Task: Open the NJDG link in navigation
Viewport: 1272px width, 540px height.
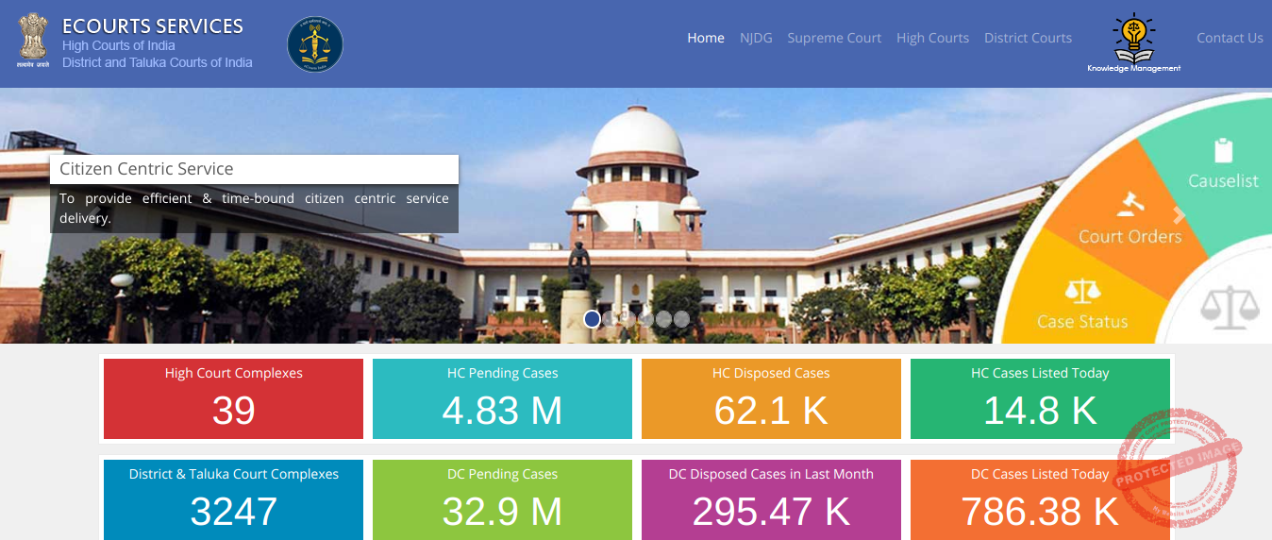Action: tap(756, 38)
